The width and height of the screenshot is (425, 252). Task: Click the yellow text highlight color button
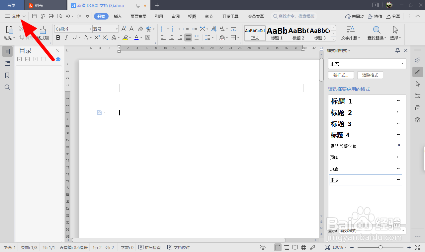[x=125, y=37]
